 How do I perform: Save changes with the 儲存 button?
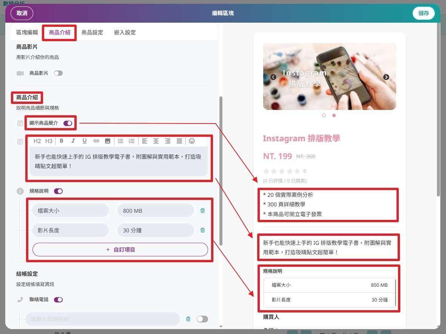click(423, 13)
